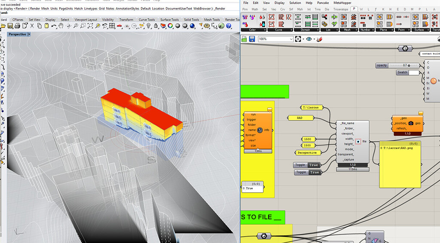Click the green Grasshopper launch icon

[222, 26]
